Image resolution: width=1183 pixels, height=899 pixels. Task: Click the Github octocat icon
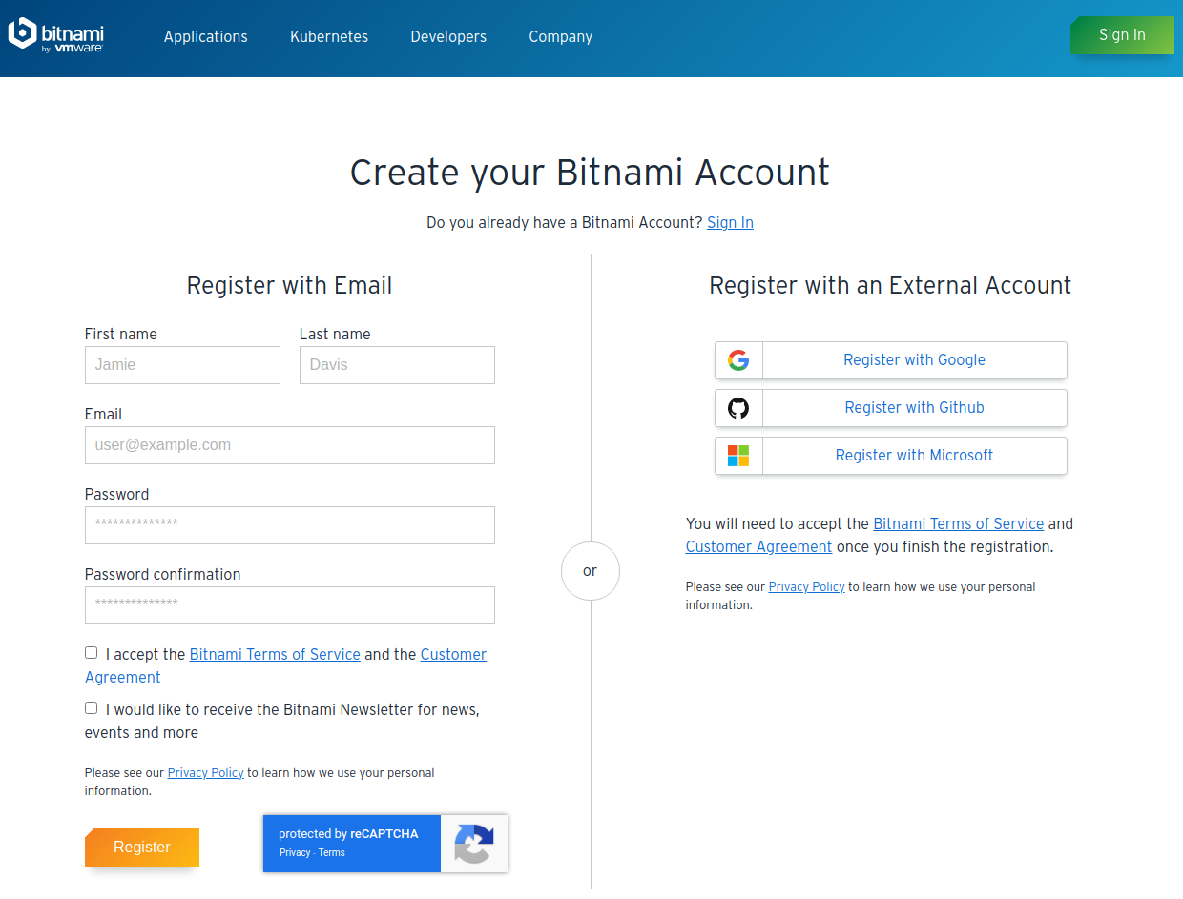click(x=738, y=408)
